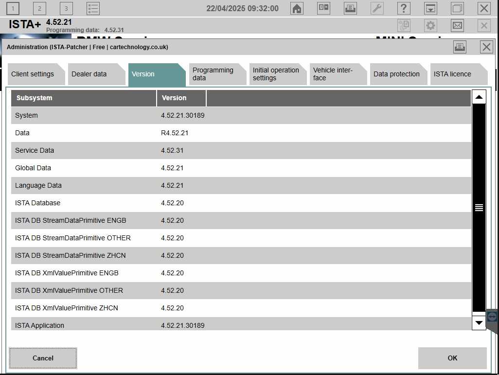499x375 pixels.
Task: Select ISTA DB StreamDataPrimitive ZHCN row
Action: click(x=241, y=256)
